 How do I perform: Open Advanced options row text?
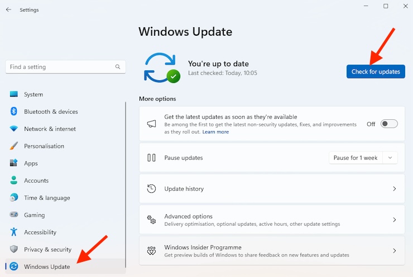tap(188, 216)
